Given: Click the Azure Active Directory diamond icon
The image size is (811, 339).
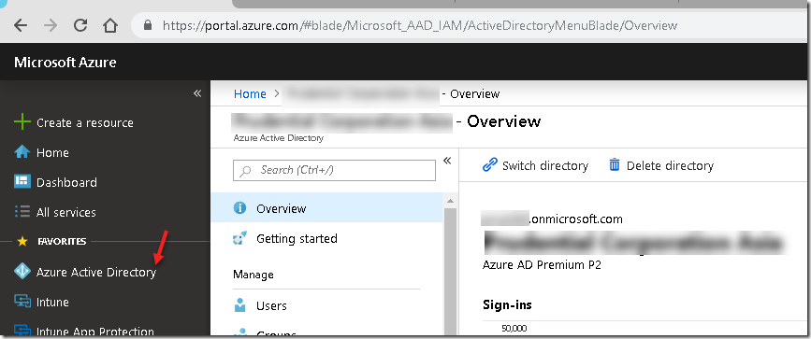Looking at the screenshot, I should [22, 272].
